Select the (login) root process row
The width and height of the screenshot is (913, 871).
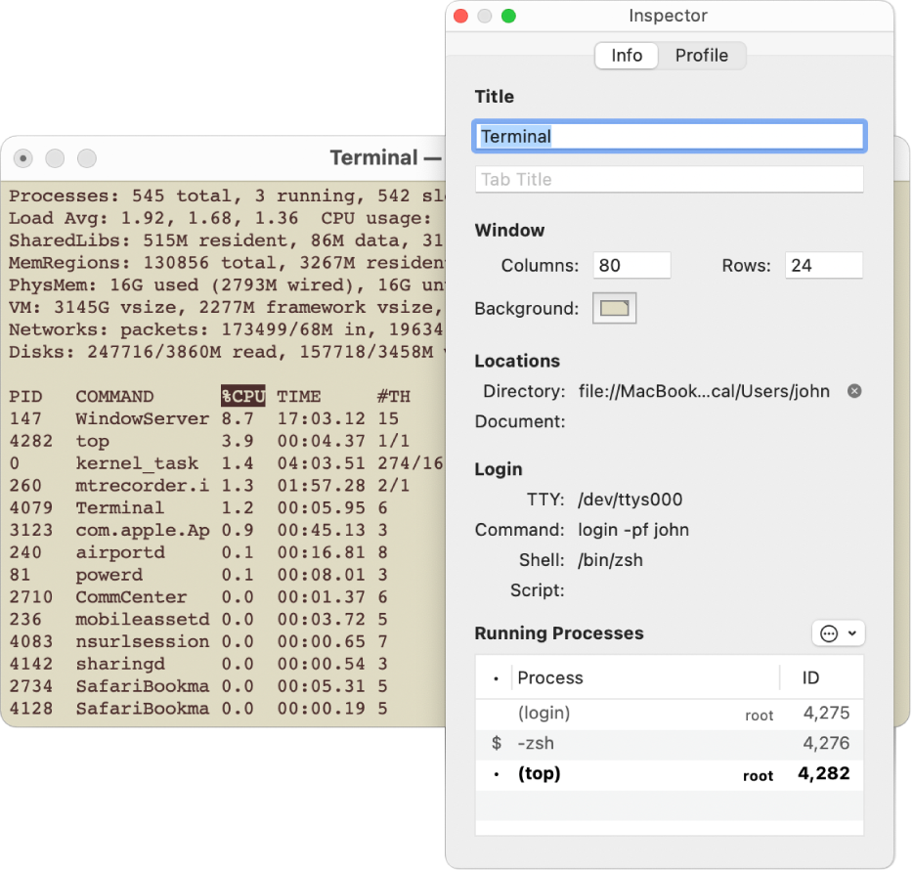[645, 713]
